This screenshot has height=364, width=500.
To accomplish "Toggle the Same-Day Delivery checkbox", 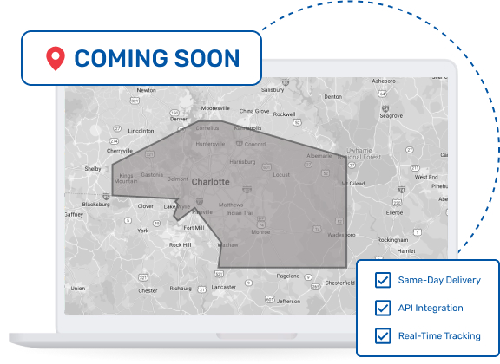I will click(383, 280).
